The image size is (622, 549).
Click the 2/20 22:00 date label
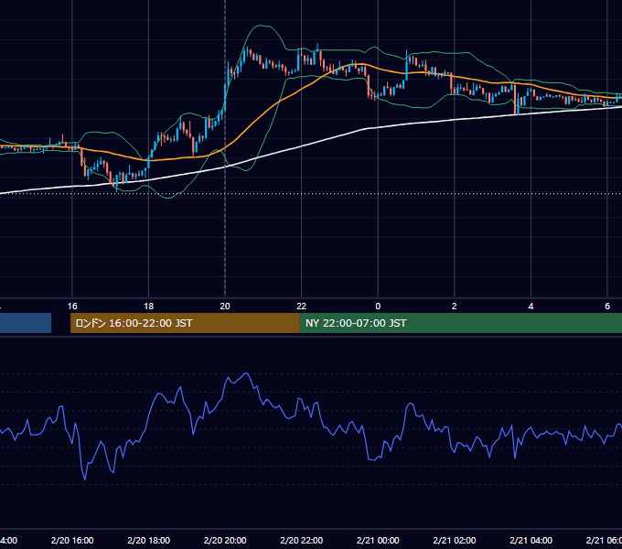(302, 540)
